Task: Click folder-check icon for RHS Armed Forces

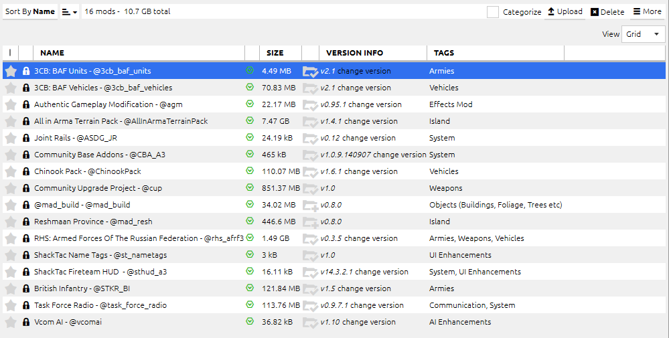Action: [x=310, y=239]
